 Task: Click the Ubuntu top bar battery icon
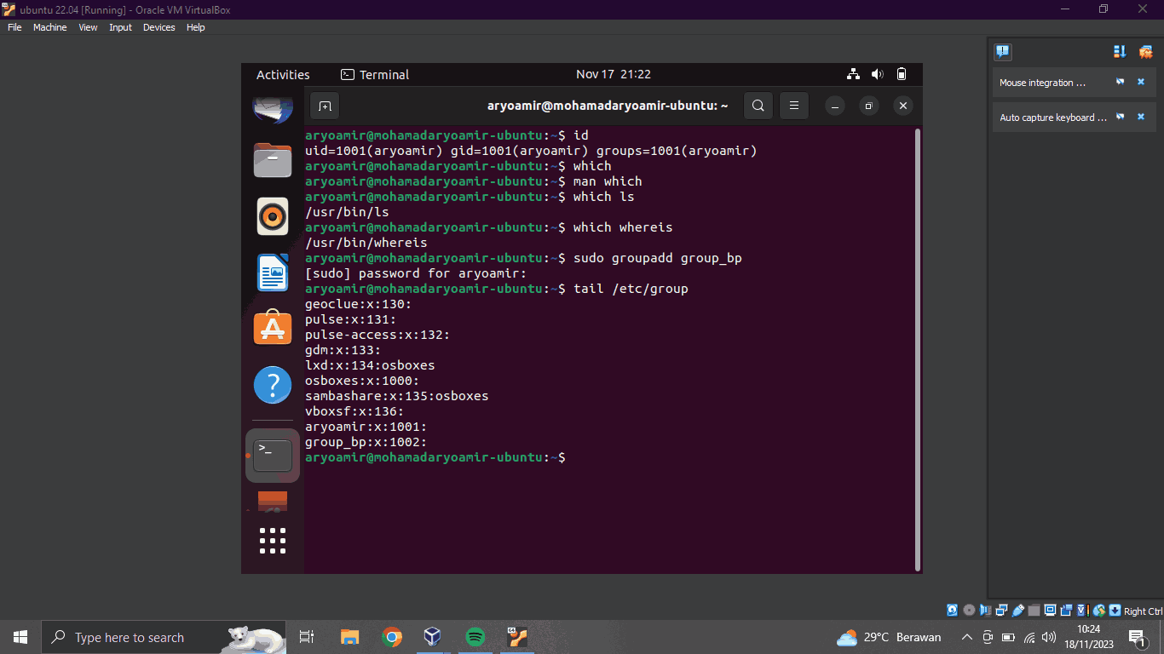(902, 74)
